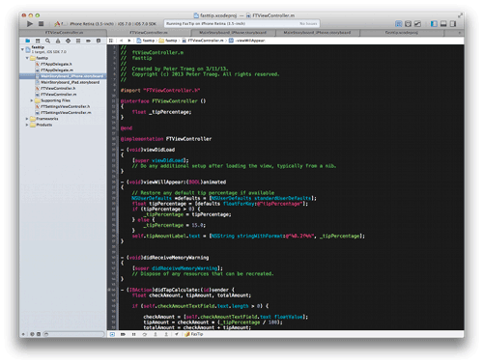Open the Log navigator
Image resolution: width=483 pixels, height=364 pixels.
pos(99,41)
